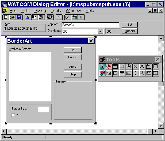165x141 pixels.
Task: Click the Discard button
Action: coord(129,31)
